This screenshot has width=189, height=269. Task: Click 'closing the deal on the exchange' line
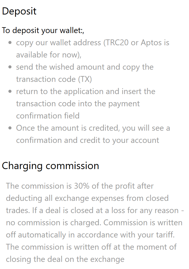point(65,259)
